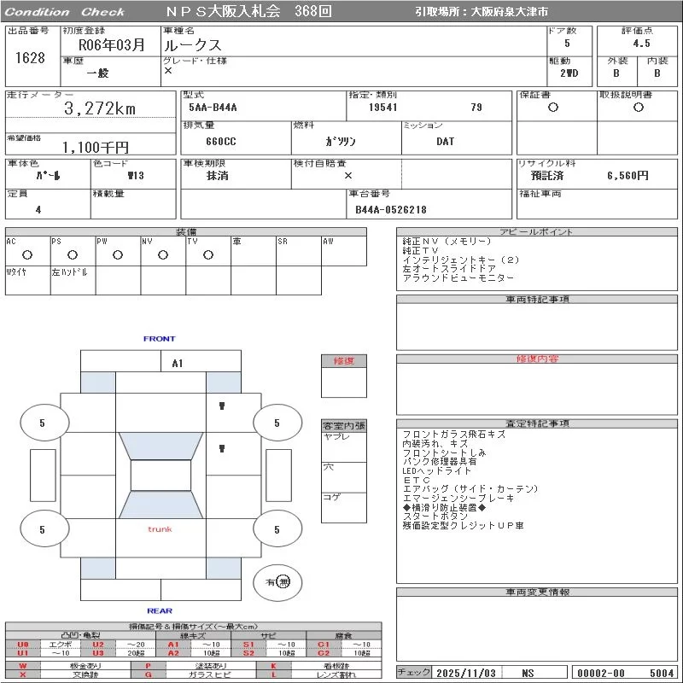Open the 修復 repair history box
683x683 pixels.
coord(343,361)
